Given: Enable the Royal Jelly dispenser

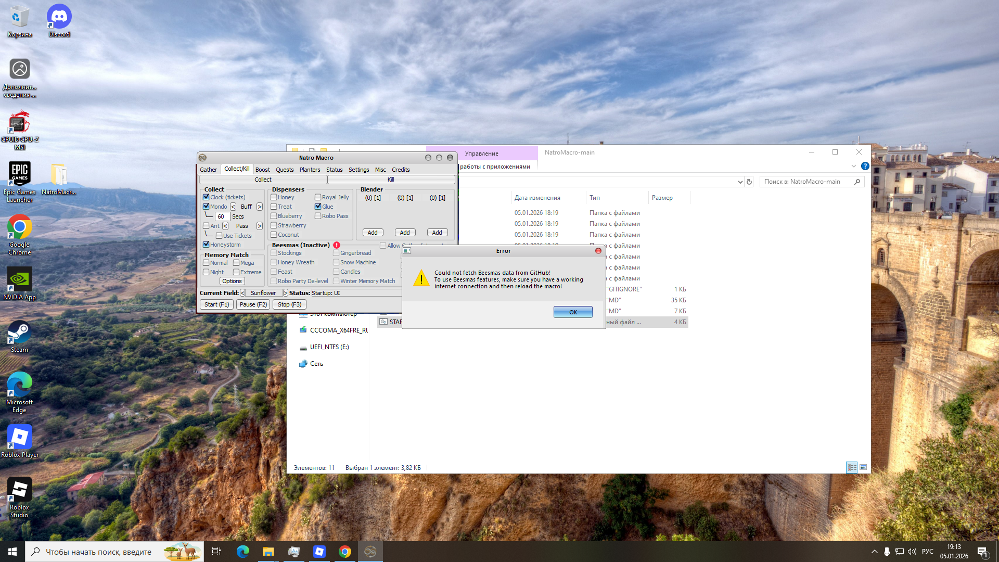Looking at the screenshot, I should [318, 197].
